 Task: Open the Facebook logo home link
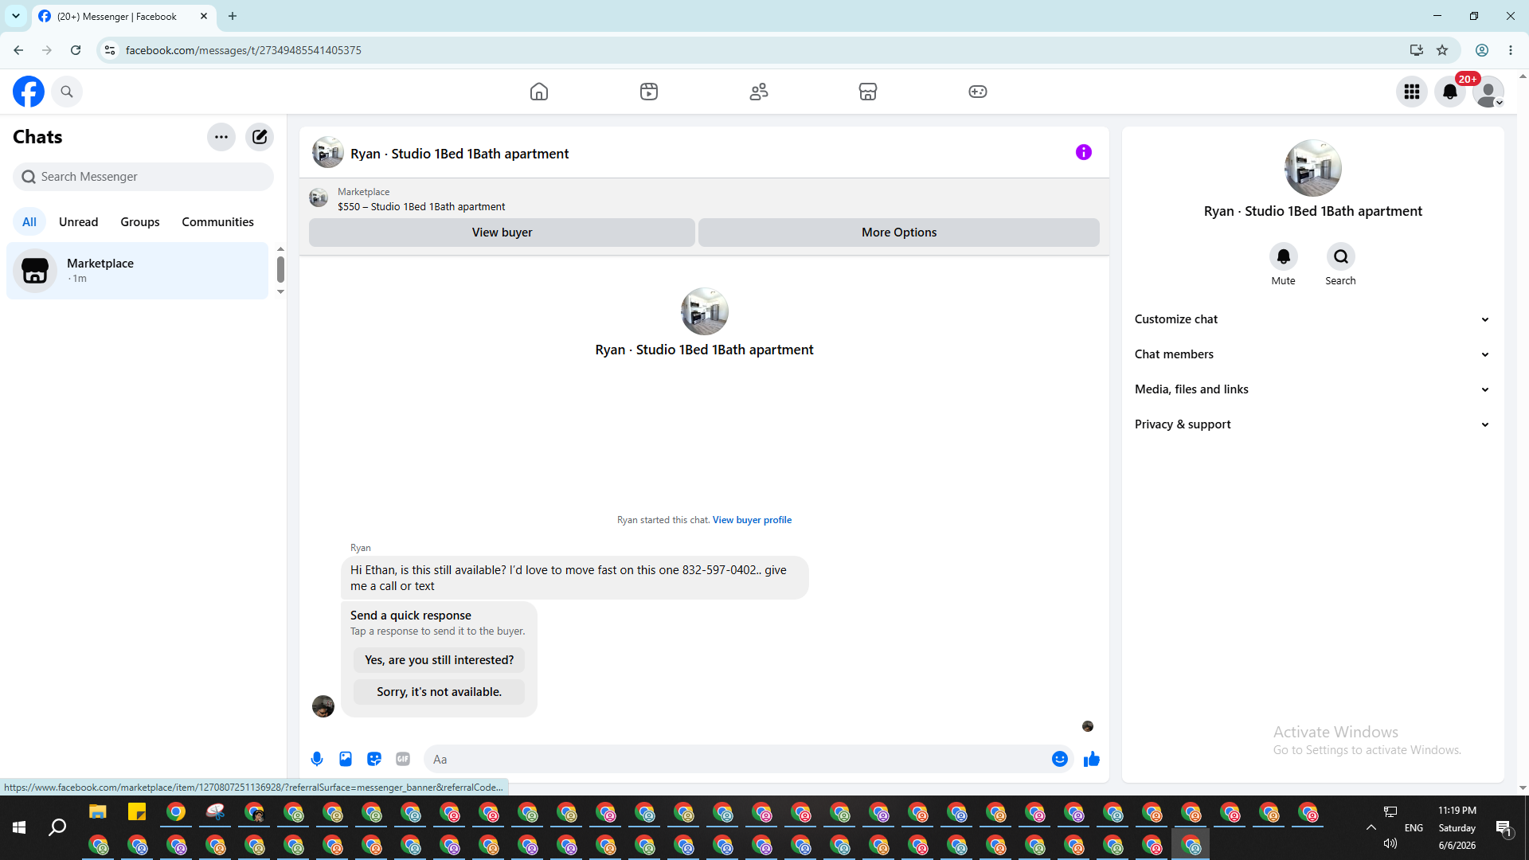29,92
